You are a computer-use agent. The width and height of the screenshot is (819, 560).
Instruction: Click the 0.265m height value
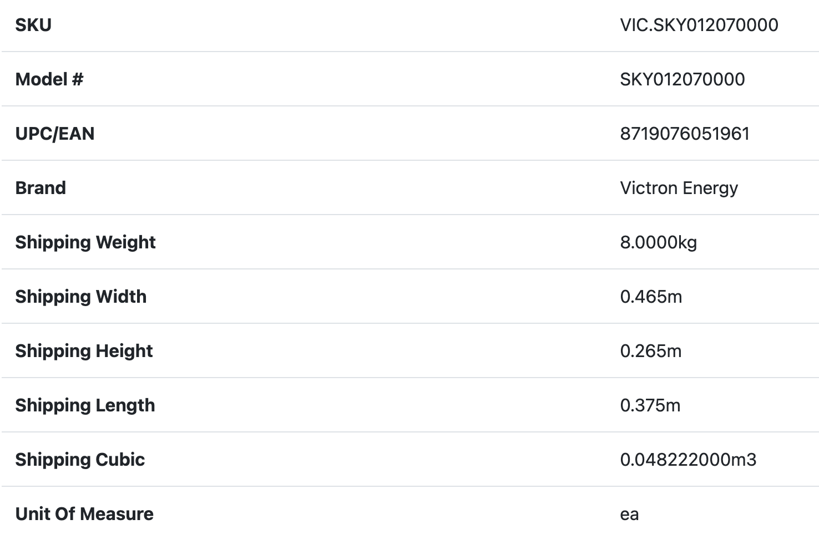(x=650, y=351)
